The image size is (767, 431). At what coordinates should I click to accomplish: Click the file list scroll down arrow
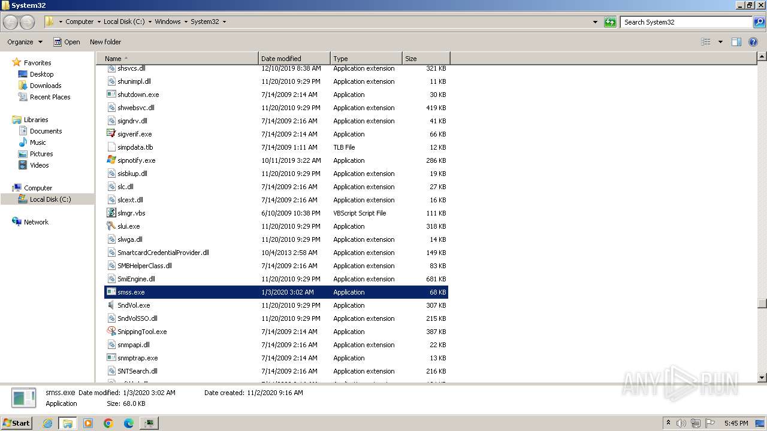click(762, 378)
